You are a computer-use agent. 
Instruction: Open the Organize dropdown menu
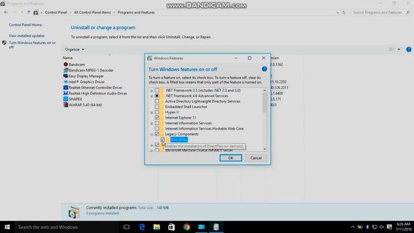74,49
